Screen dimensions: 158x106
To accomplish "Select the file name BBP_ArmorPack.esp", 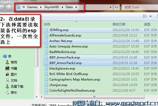I will tap(65, 57).
